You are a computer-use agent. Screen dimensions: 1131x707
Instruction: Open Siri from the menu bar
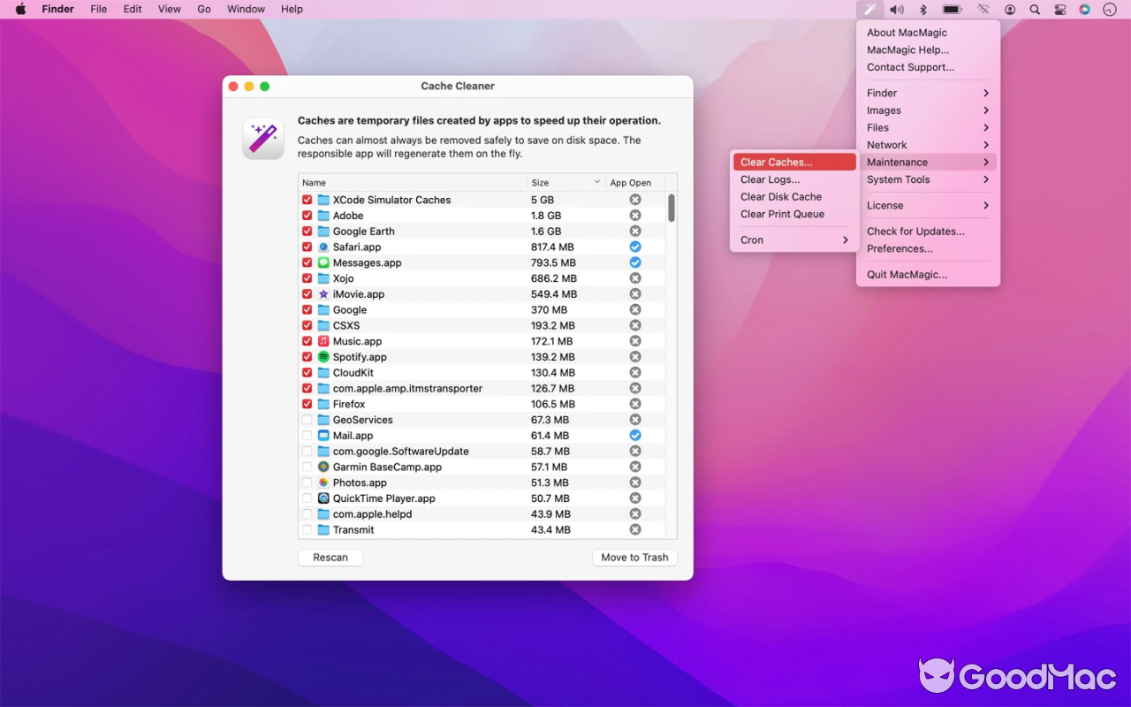coord(1083,9)
